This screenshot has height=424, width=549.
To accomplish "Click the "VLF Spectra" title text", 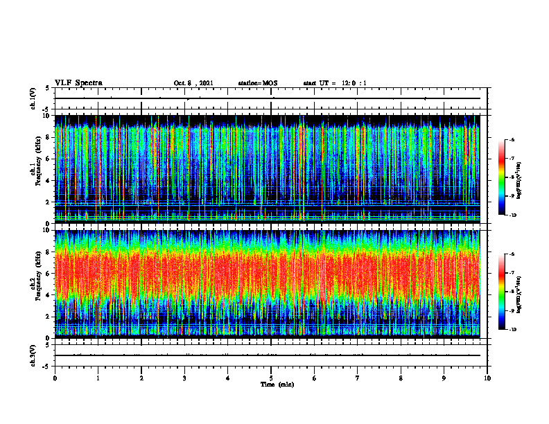I will tap(78, 83).
